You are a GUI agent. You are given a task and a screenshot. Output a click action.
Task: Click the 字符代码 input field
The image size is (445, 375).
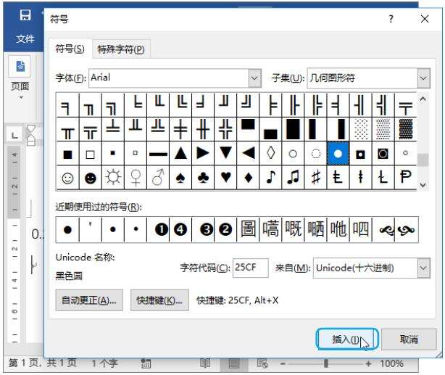[x=251, y=268]
